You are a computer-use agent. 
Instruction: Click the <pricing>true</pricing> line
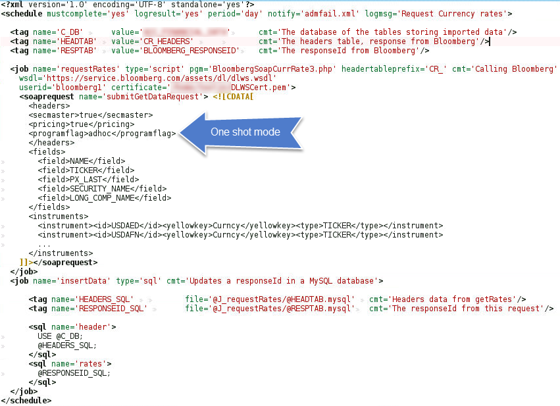point(82,124)
